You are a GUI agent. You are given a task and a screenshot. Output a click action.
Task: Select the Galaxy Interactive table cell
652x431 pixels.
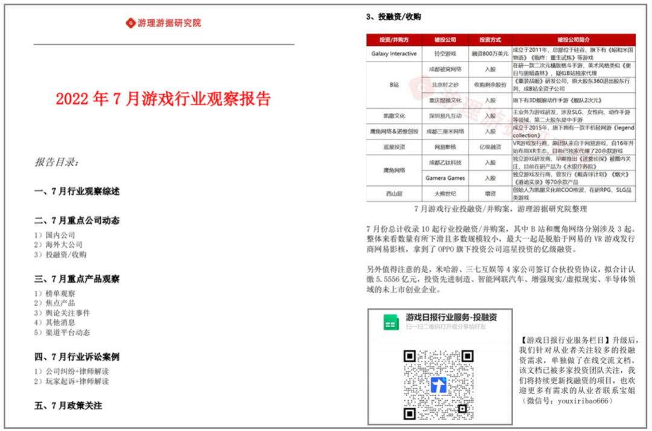(394, 53)
